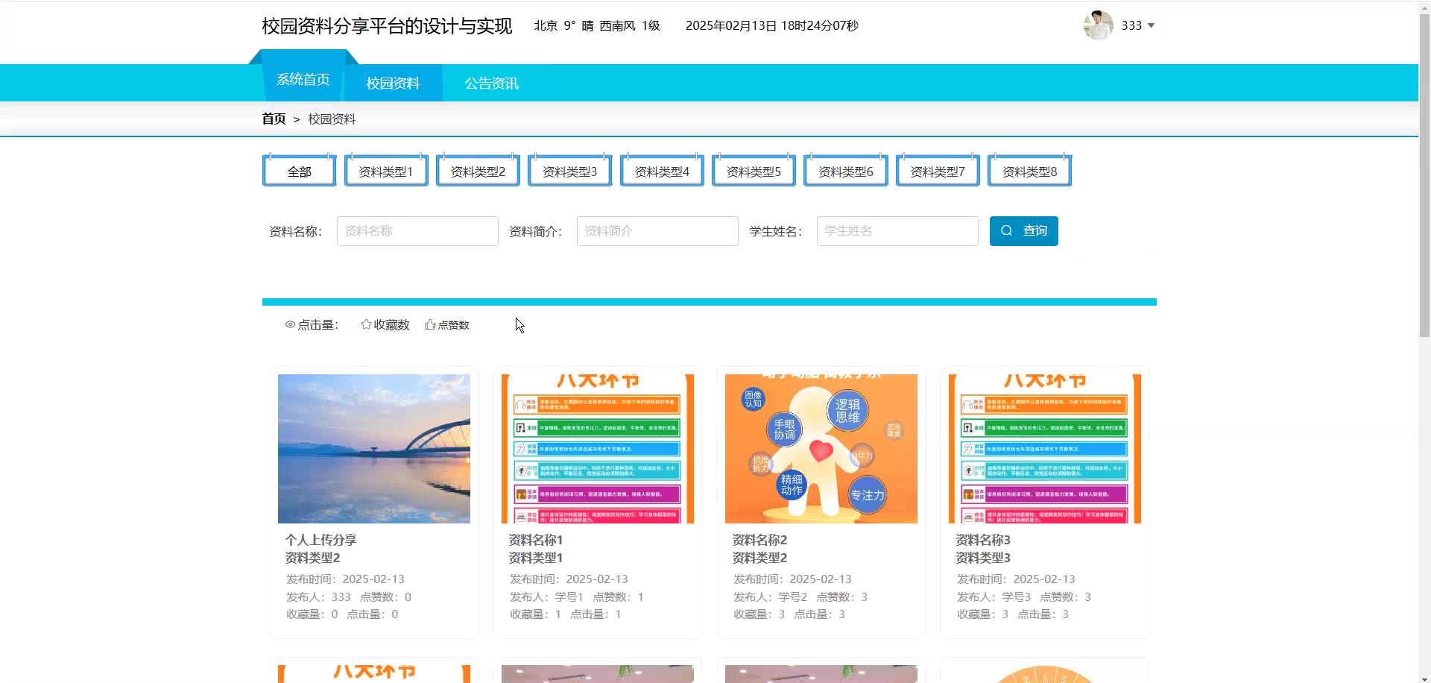Choose the 资料类型5 filter

(x=754, y=171)
